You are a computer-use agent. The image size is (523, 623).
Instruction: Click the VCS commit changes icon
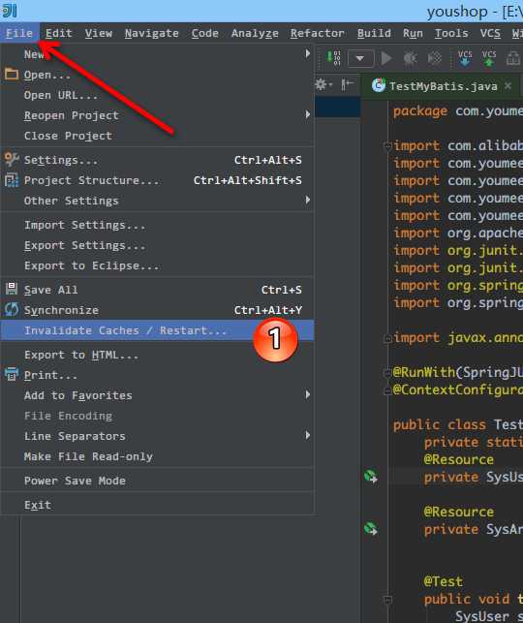point(489,58)
